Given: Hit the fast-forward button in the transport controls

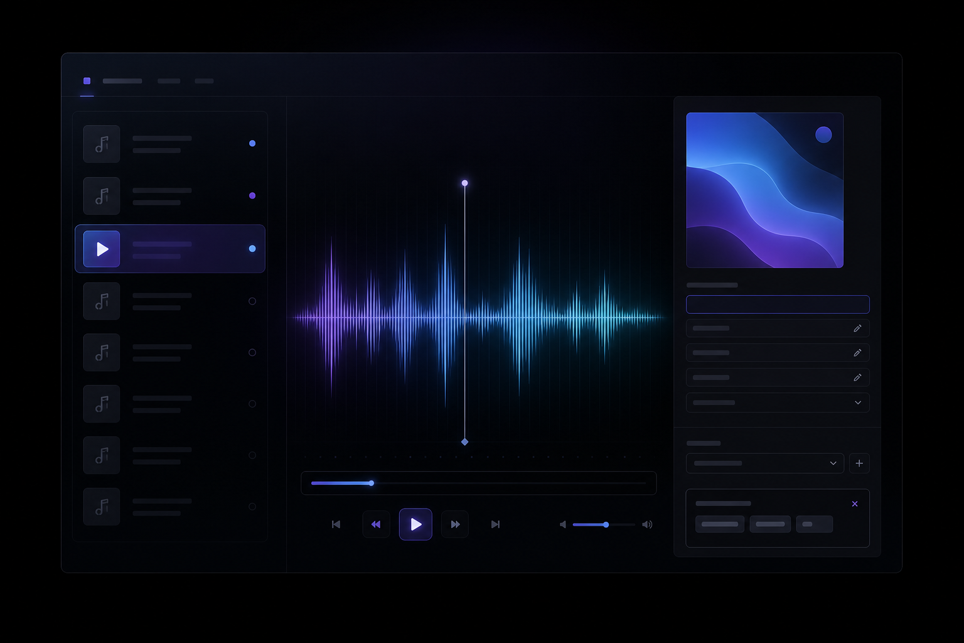Looking at the screenshot, I should (x=455, y=524).
